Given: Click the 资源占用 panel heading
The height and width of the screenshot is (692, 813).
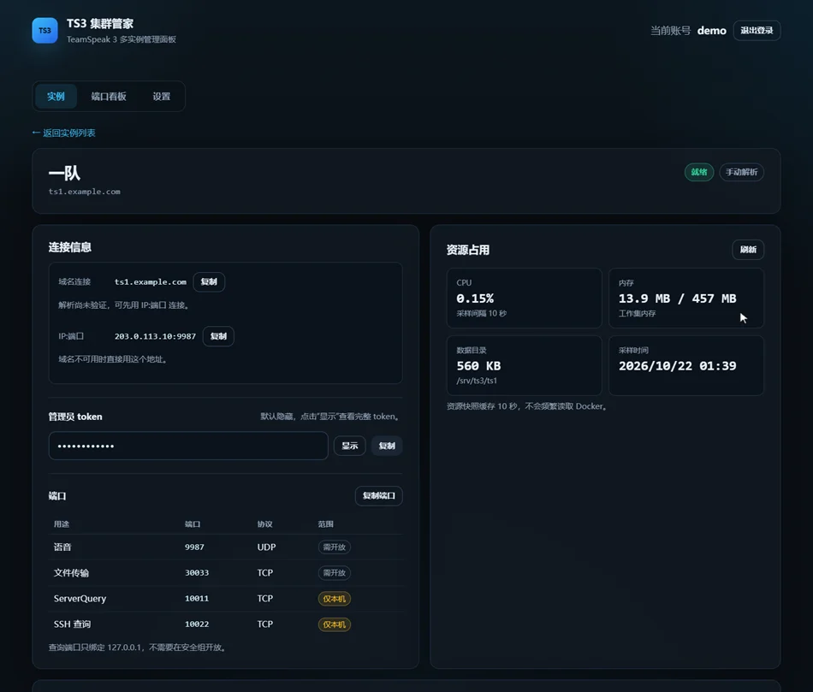Looking at the screenshot, I should (x=468, y=250).
